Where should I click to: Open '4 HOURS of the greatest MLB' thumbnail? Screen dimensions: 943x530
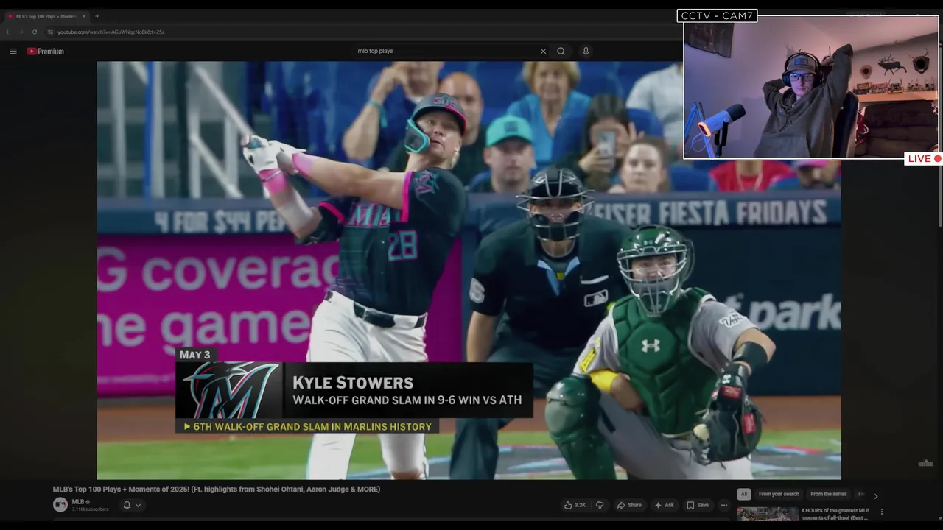pyautogui.click(x=767, y=514)
